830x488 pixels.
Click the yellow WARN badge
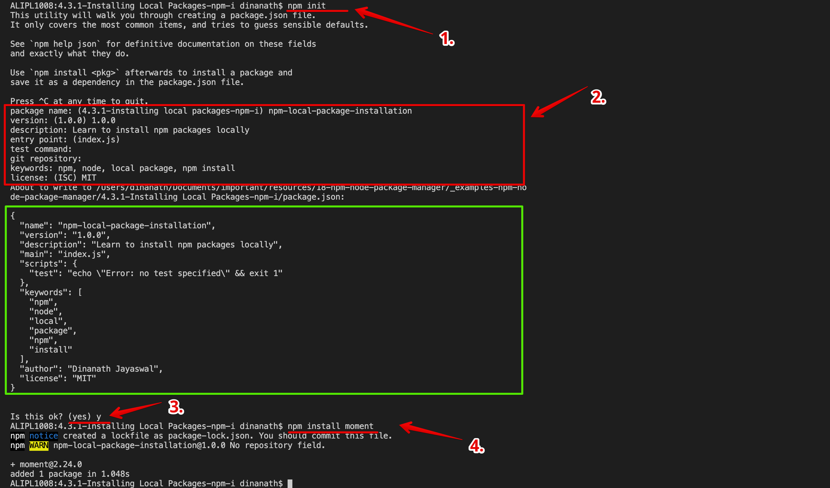click(39, 445)
